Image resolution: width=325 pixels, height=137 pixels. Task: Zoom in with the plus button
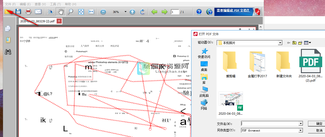tap(132, 12)
